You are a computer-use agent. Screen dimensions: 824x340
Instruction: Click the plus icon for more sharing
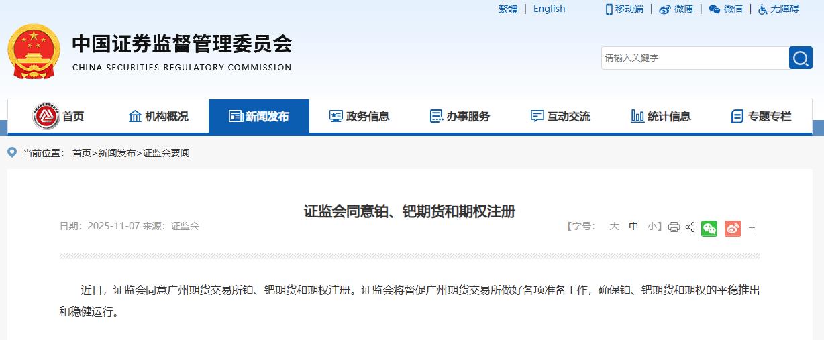pyautogui.click(x=752, y=228)
